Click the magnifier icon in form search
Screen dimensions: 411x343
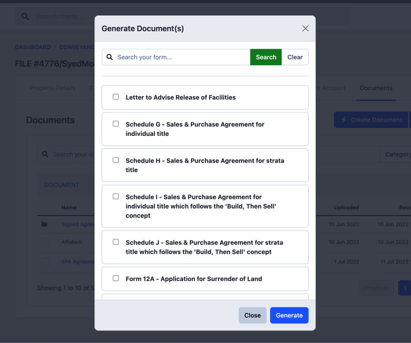[x=110, y=57]
